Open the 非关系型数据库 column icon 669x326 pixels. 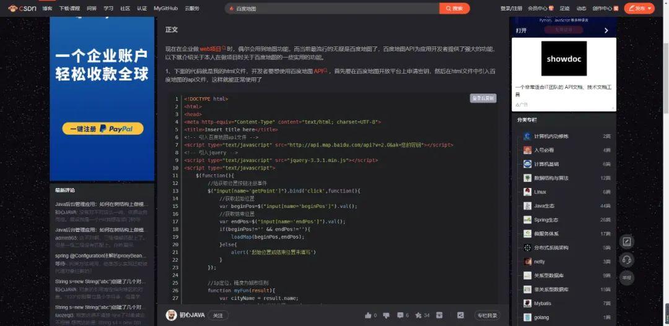pyautogui.click(x=527, y=290)
